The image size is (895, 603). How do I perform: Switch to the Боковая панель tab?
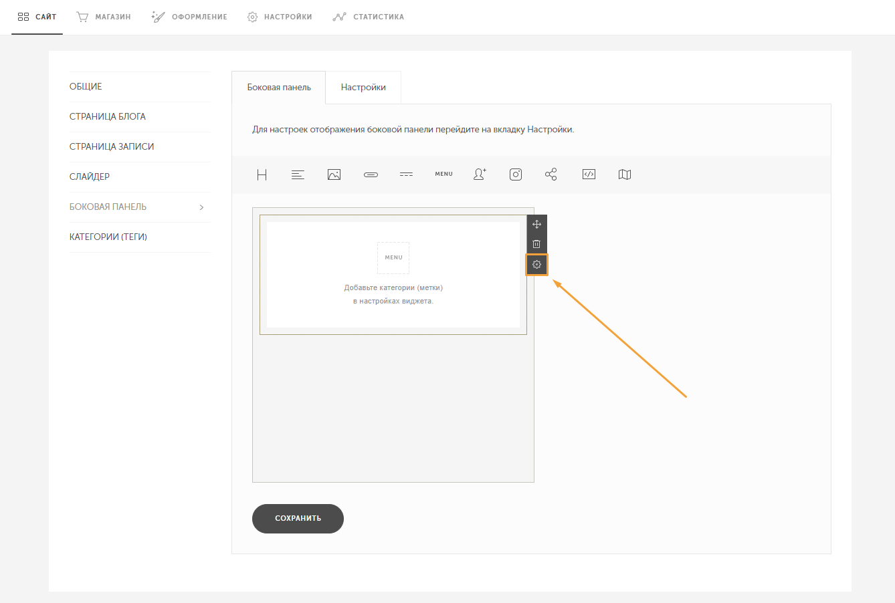coord(279,88)
